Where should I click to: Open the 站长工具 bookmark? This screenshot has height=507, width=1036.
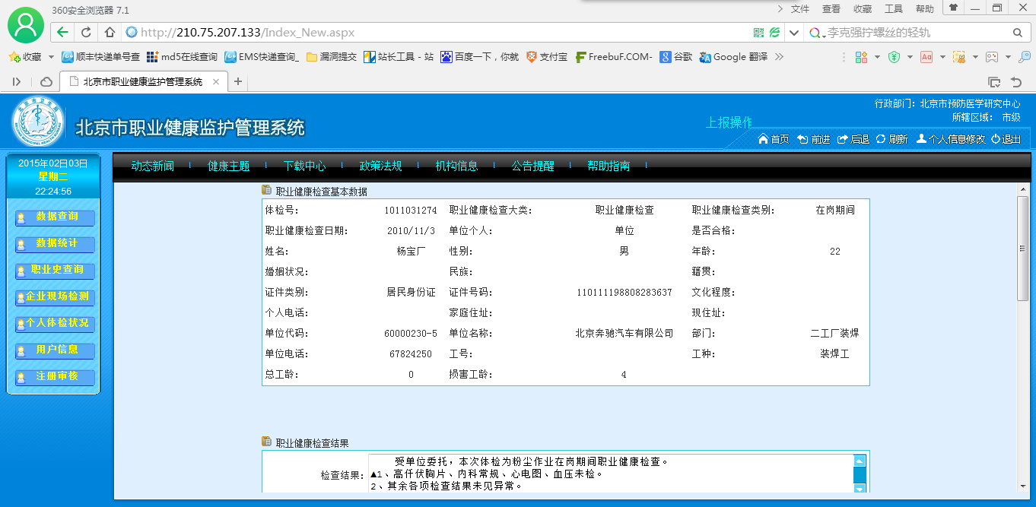(x=399, y=57)
